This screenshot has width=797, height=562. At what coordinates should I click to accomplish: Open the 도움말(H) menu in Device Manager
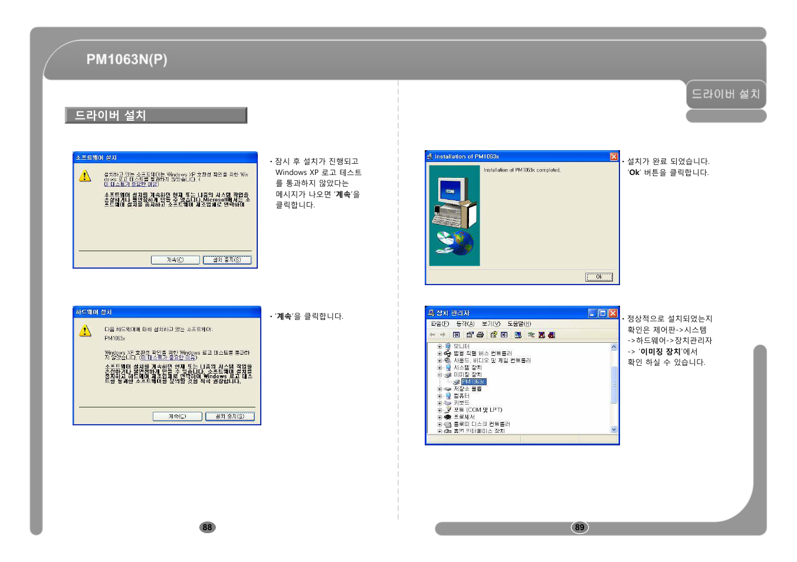point(519,324)
